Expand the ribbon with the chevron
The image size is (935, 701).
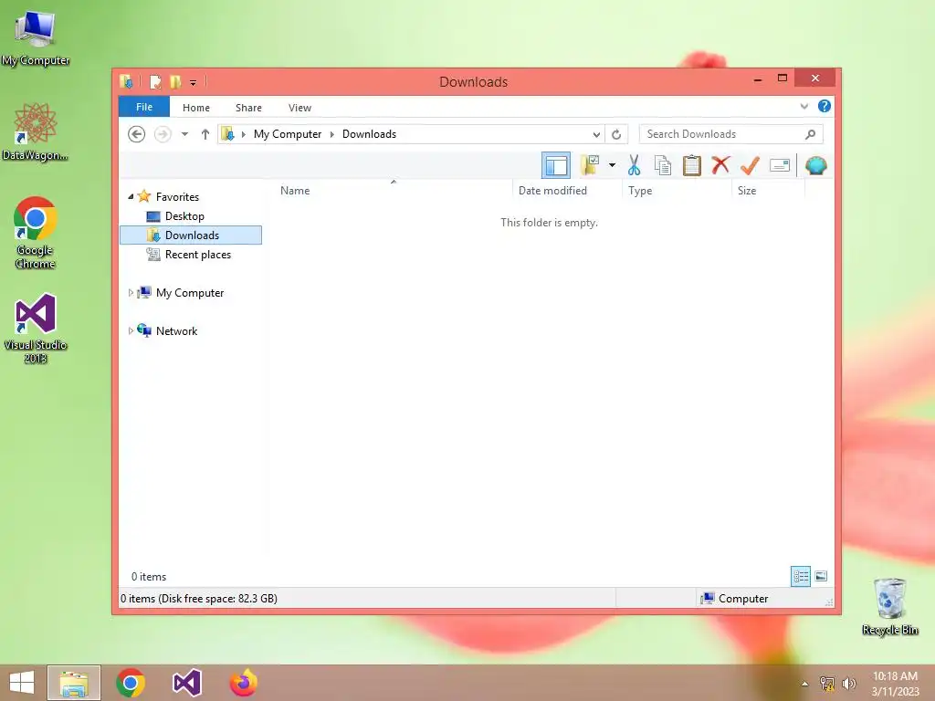click(x=804, y=106)
